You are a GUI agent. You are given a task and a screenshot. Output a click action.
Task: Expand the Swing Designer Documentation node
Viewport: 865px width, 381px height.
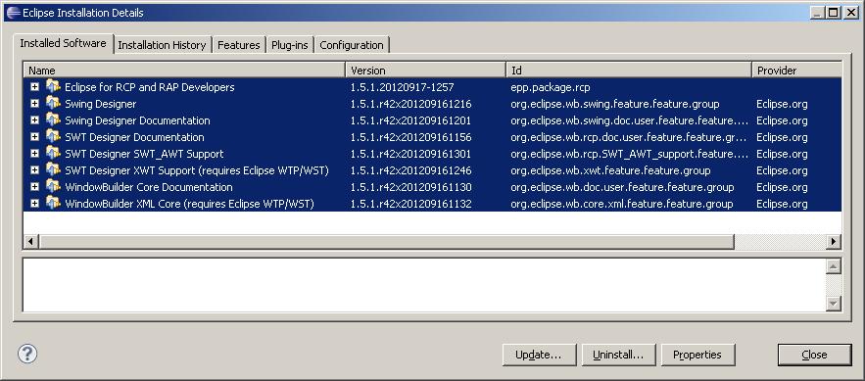tap(34, 120)
